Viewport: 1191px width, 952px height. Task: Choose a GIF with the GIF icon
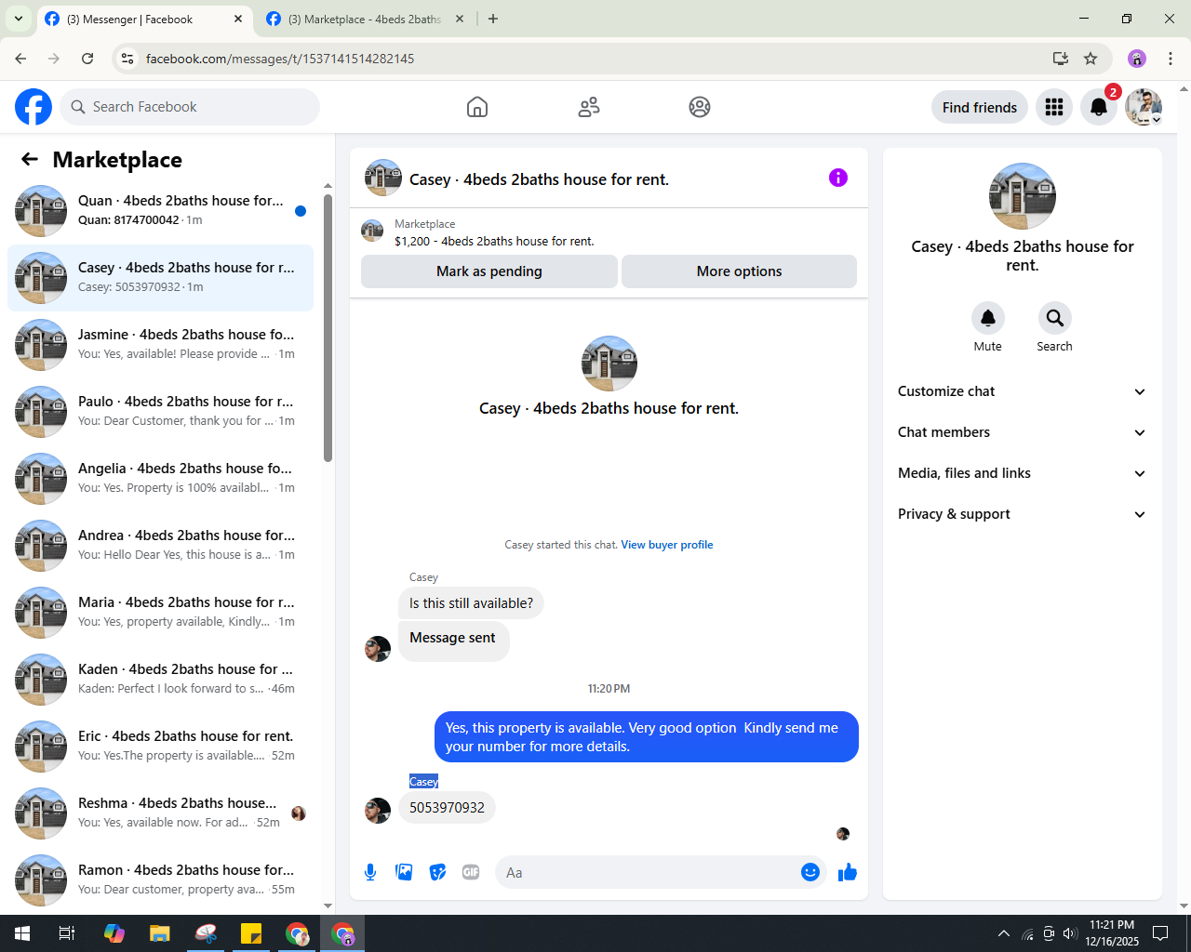471,872
